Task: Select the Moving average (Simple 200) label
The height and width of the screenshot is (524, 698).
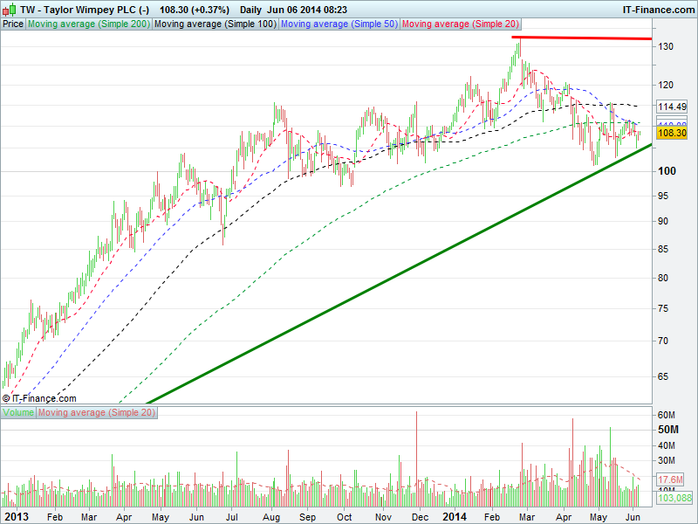Action: [x=89, y=24]
